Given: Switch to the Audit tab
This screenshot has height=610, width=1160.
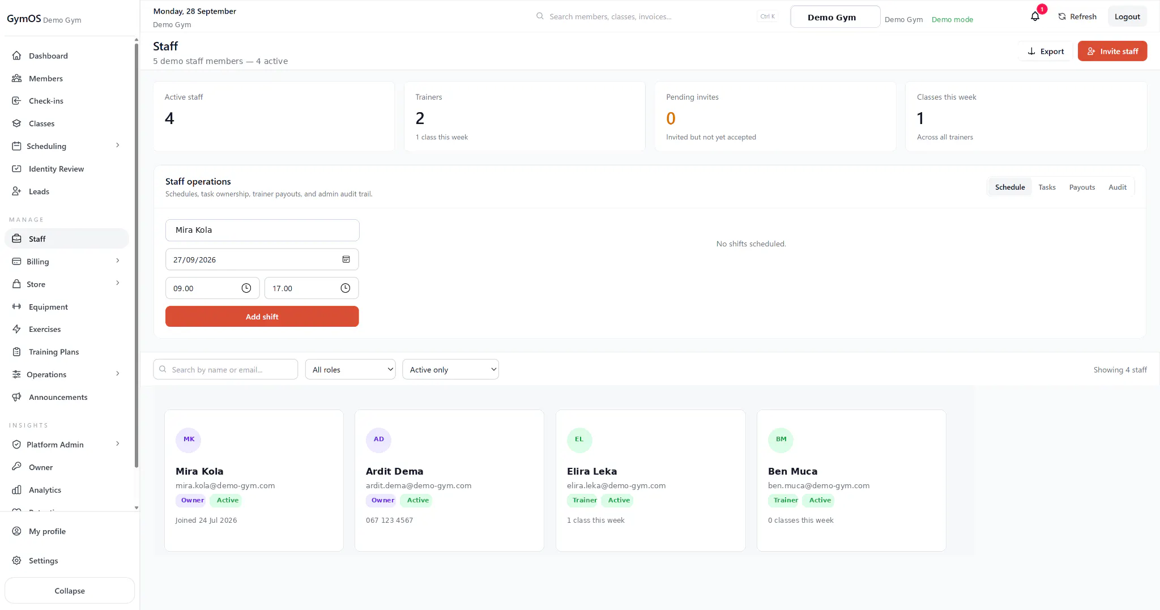Looking at the screenshot, I should coord(1117,187).
